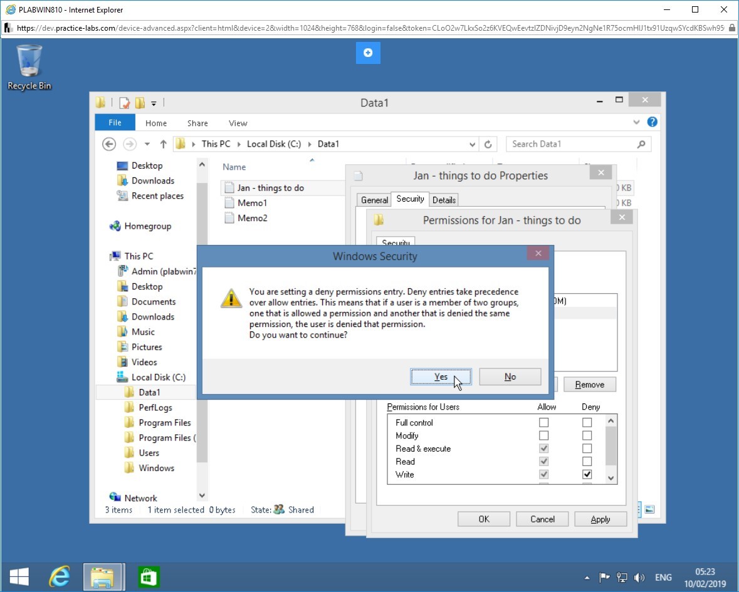Click the blue plus button at top of remote session

pyautogui.click(x=368, y=53)
